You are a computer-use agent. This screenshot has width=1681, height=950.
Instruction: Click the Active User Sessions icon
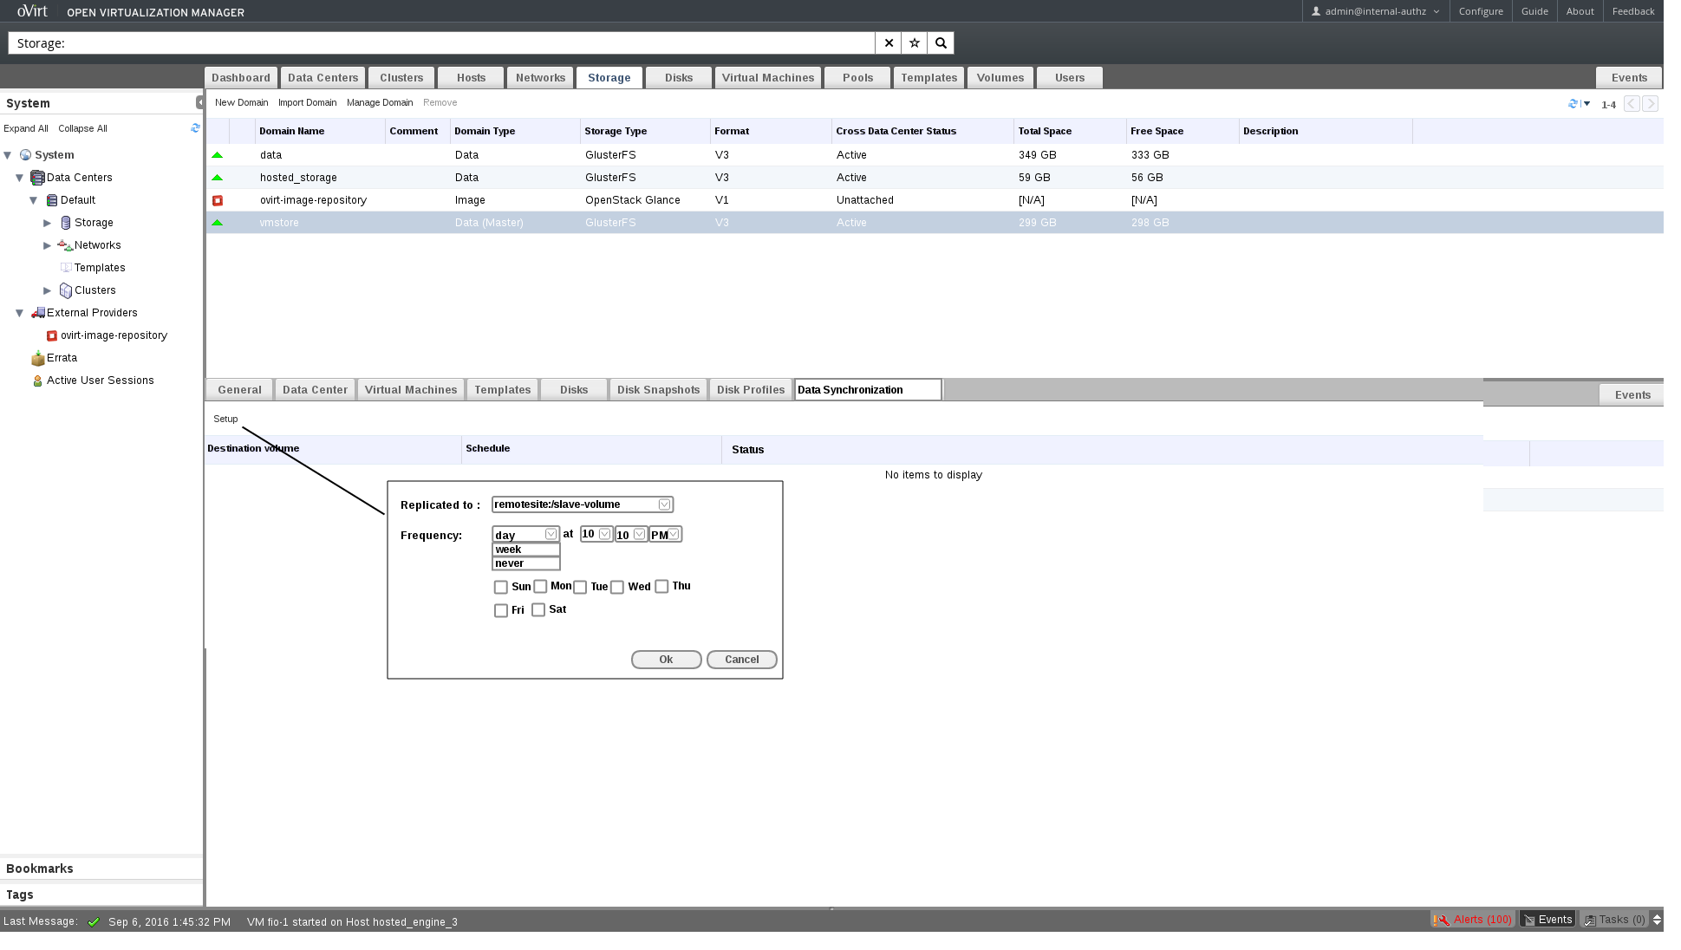(37, 381)
